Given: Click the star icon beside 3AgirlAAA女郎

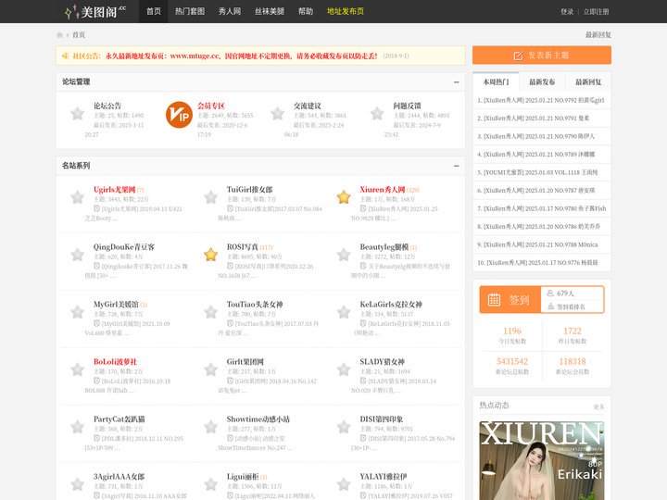Looking at the screenshot, I should 78,484.
